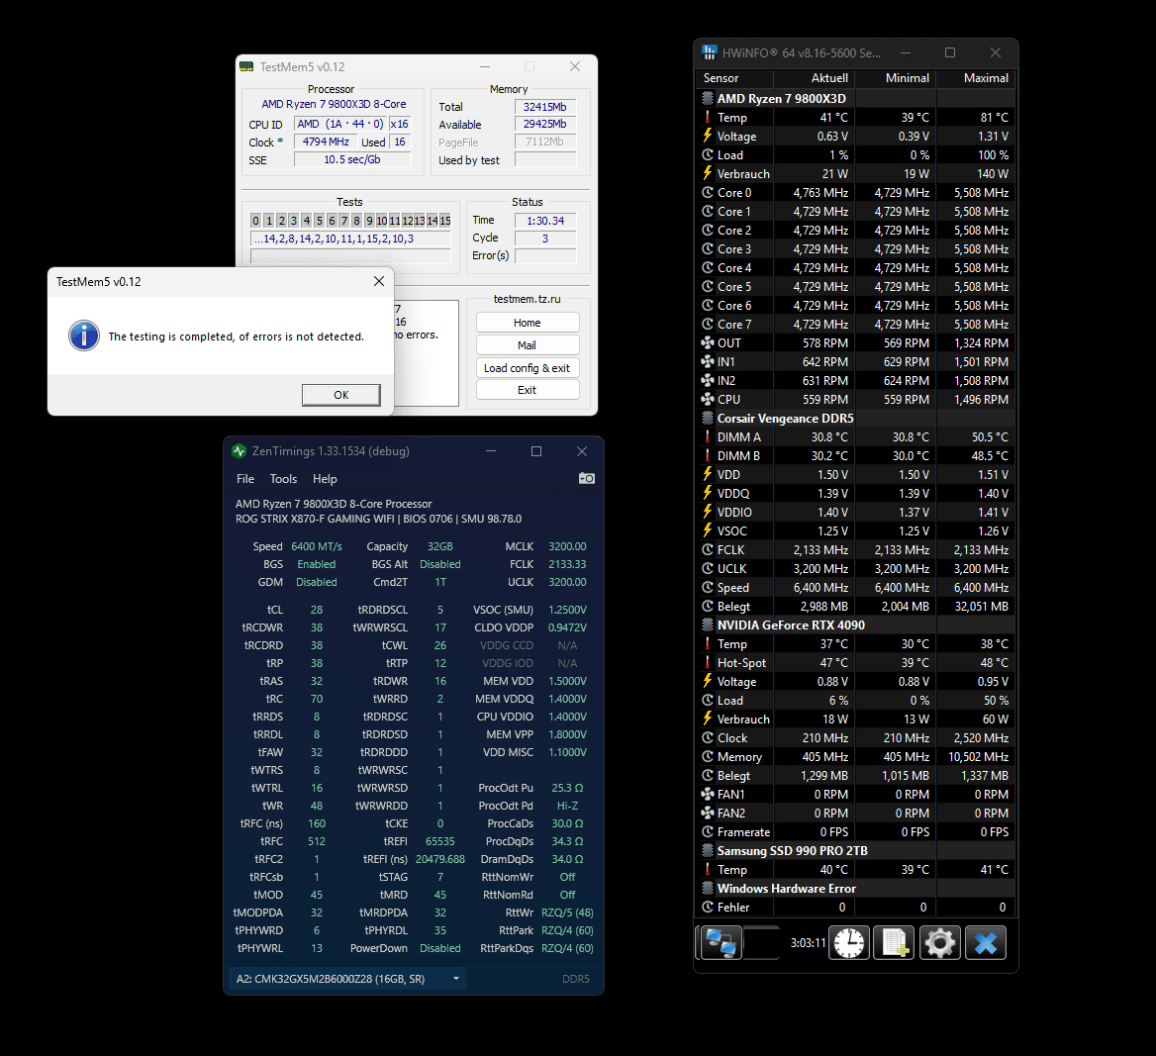Open the File menu in ZenTimings
This screenshot has height=1056, width=1156.
[x=245, y=479]
